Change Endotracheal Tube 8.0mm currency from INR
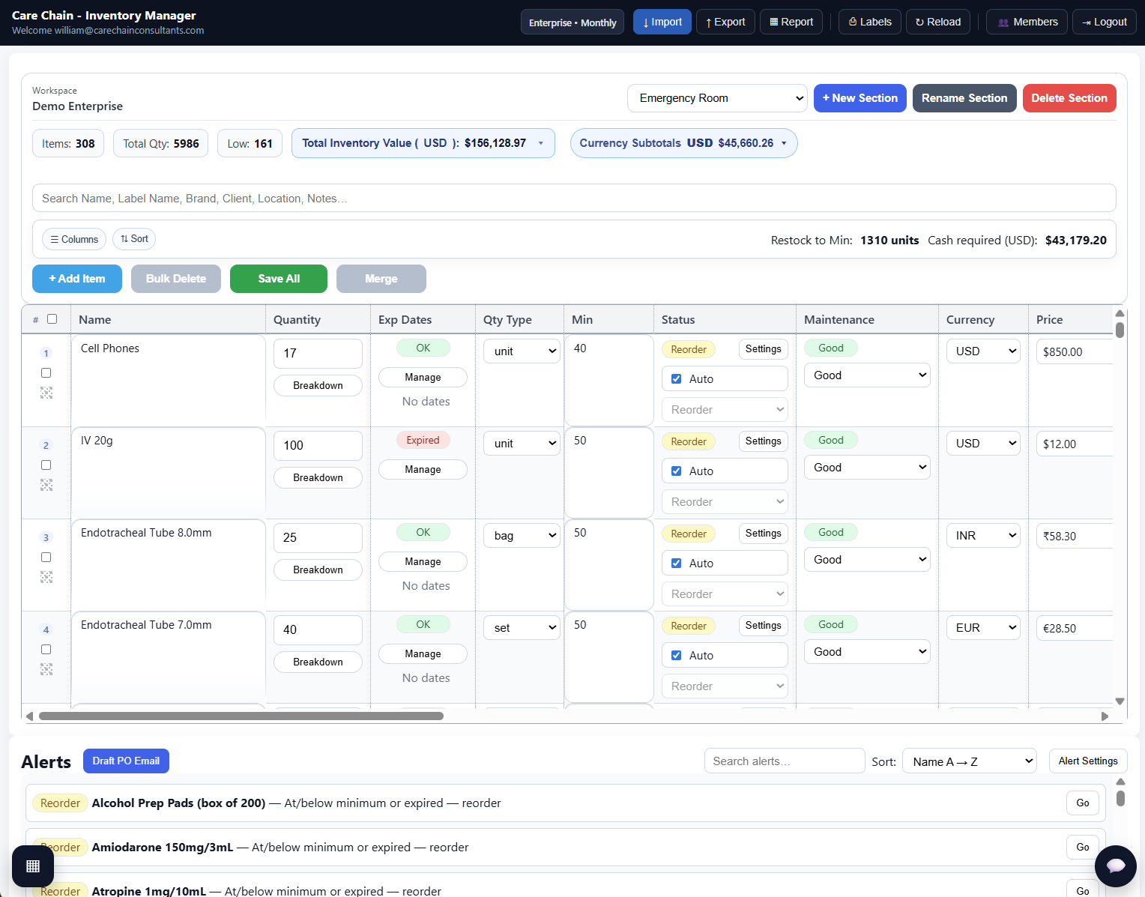Viewport: 1145px width, 897px height. coord(982,535)
